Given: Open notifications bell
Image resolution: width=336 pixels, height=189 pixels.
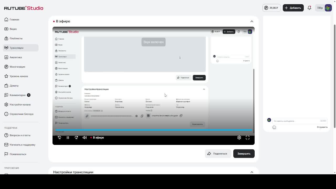Looking at the screenshot, I should tap(309, 8).
